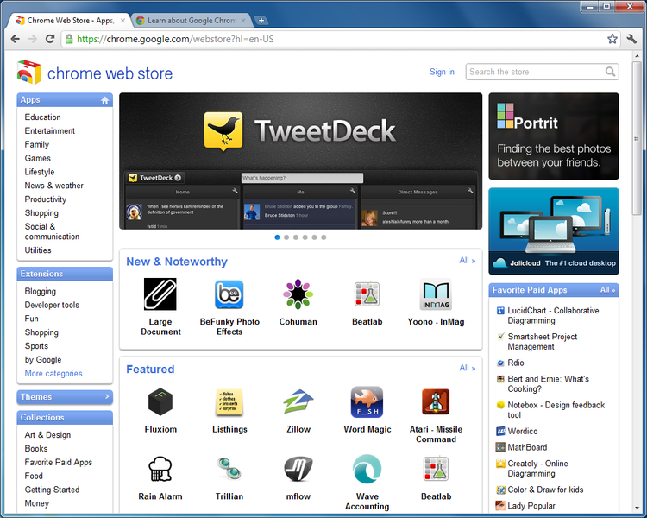The image size is (647, 518).
Task: Go back with the browser back arrow
Action: pos(16,39)
